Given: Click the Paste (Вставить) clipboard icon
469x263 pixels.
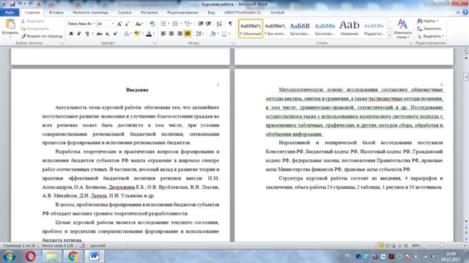Looking at the screenshot, I should [x=10, y=25].
